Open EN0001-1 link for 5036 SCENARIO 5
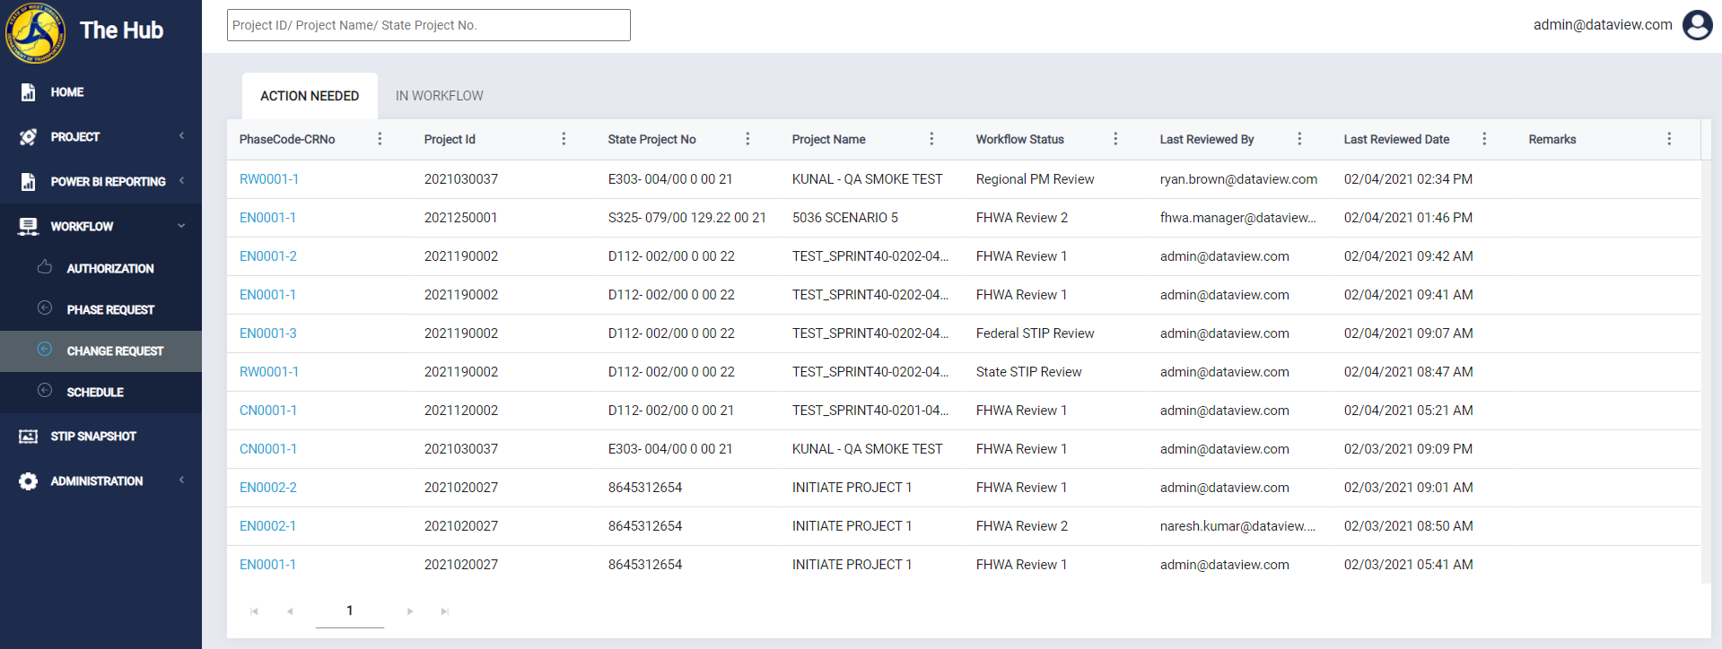 coord(267,218)
